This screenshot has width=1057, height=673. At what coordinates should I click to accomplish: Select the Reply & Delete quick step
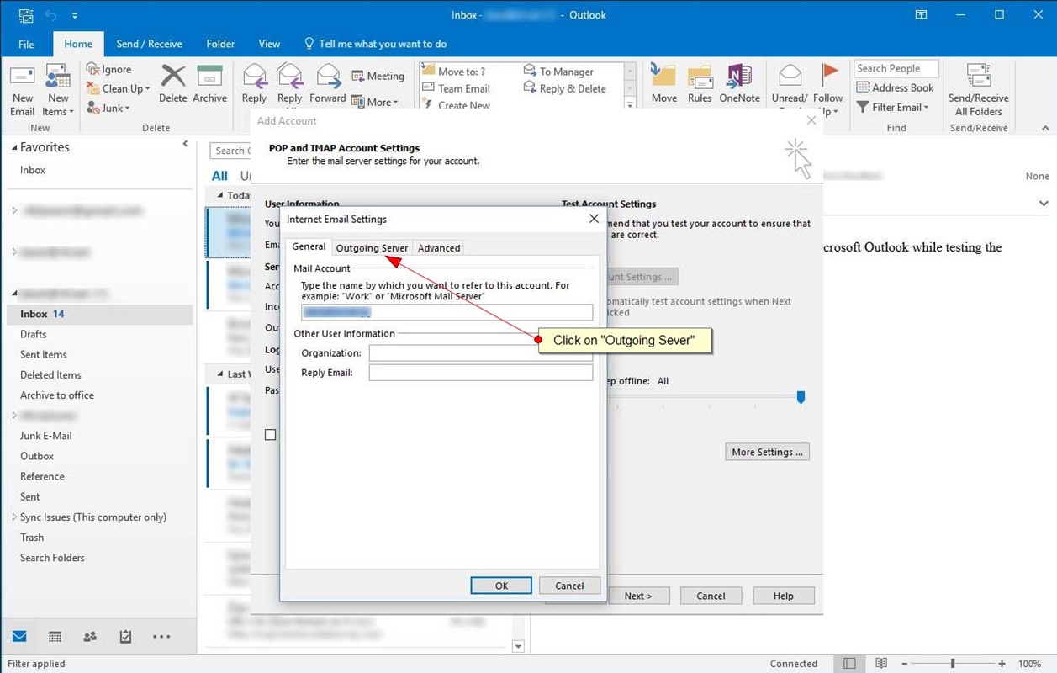[x=565, y=88]
